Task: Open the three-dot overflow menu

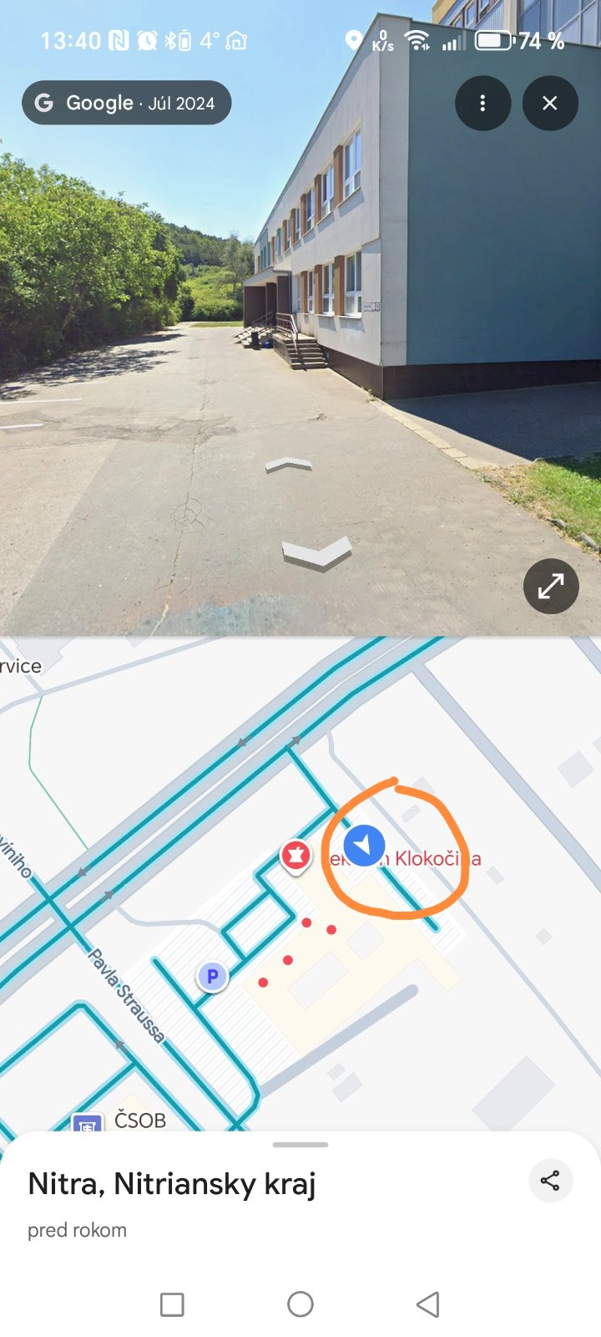Action: pyautogui.click(x=482, y=103)
